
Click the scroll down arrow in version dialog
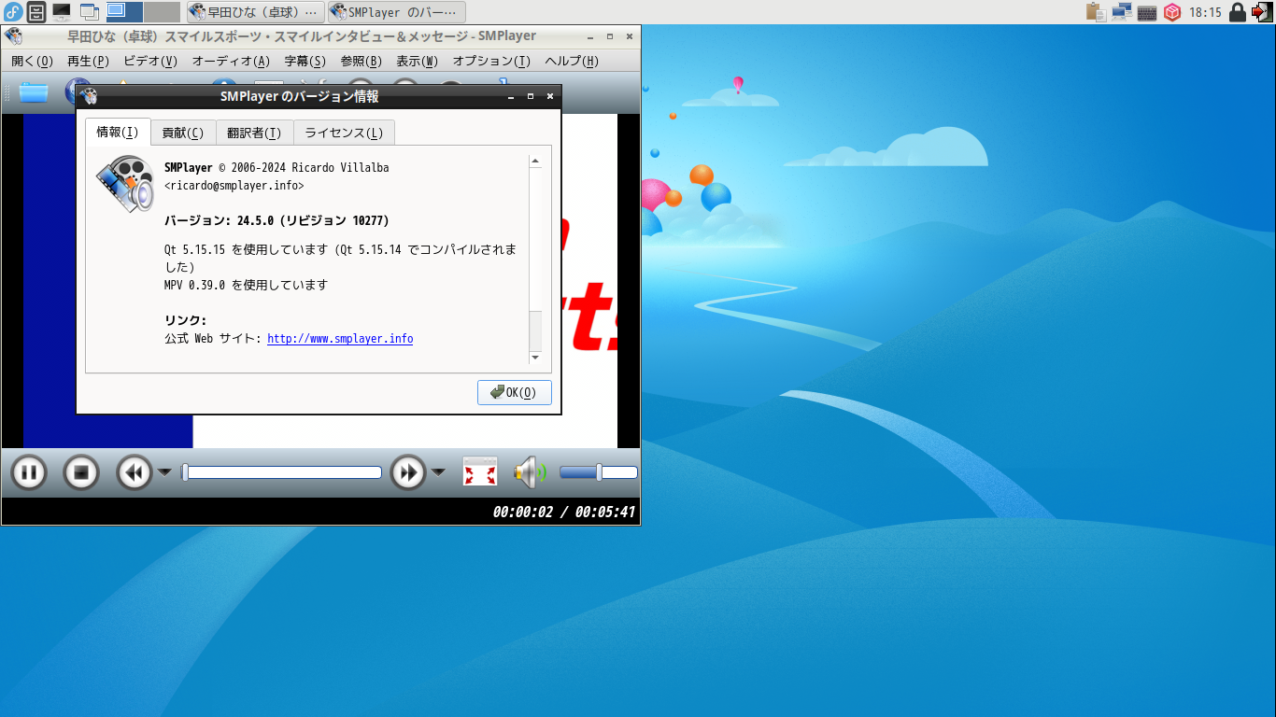[535, 358]
